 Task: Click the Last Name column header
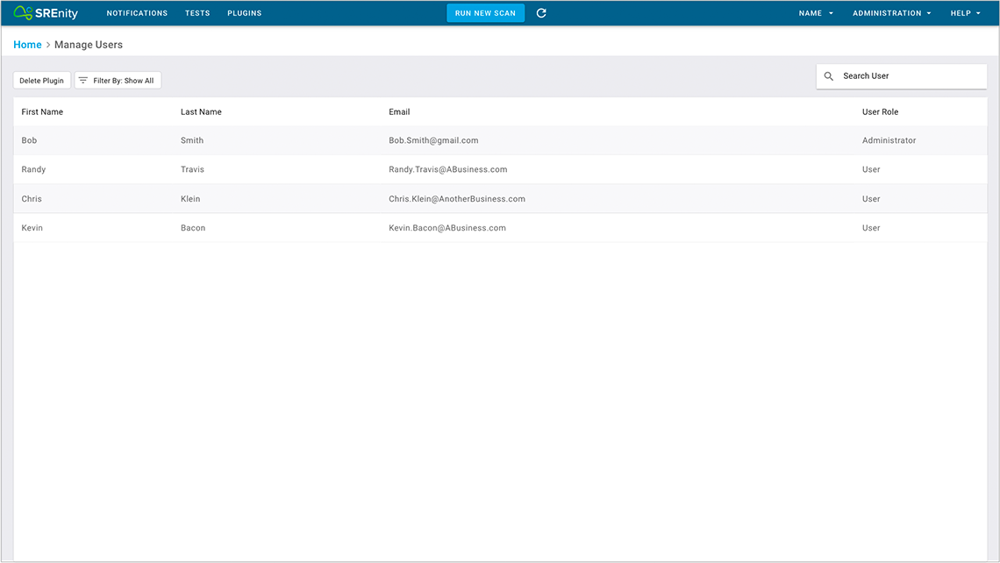click(201, 112)
